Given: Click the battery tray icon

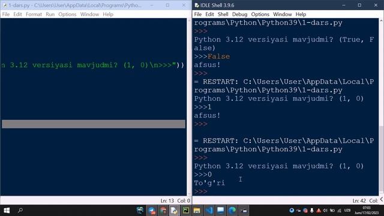Looking at the screenshot, I should click(332, 211).
